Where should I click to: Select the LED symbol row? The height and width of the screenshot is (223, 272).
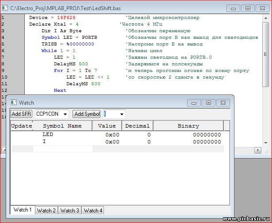pos(117,135)
